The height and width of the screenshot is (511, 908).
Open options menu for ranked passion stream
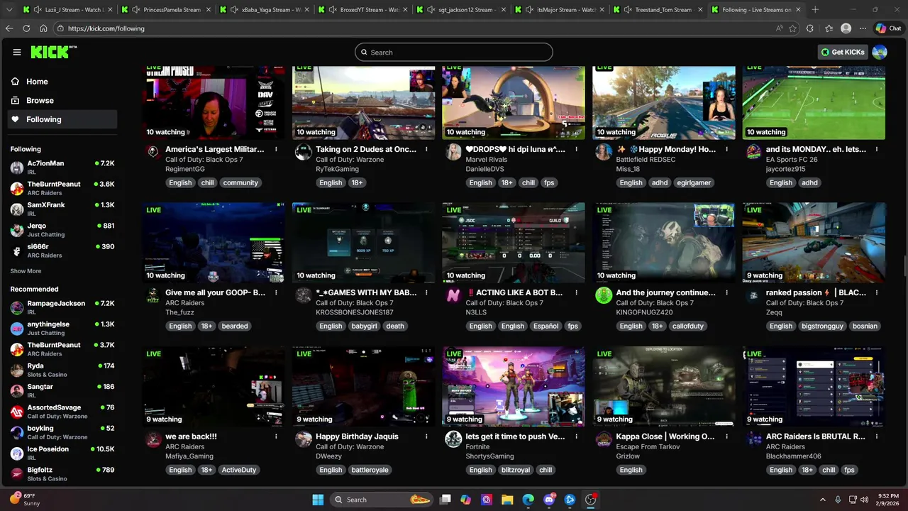point(877,292)
